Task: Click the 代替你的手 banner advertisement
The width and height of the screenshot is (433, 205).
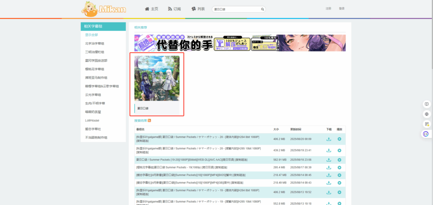Action: 240,43
